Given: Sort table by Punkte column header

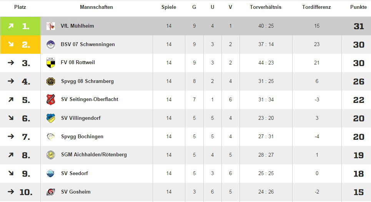Looking at the screenshot, I should pyautogui.click(x=358, y=7).
